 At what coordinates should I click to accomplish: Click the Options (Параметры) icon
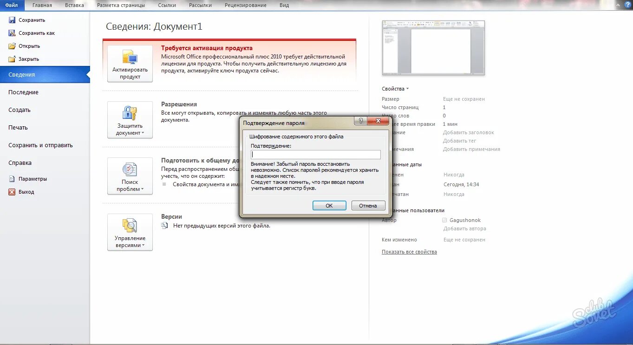(x=12, y=179)
